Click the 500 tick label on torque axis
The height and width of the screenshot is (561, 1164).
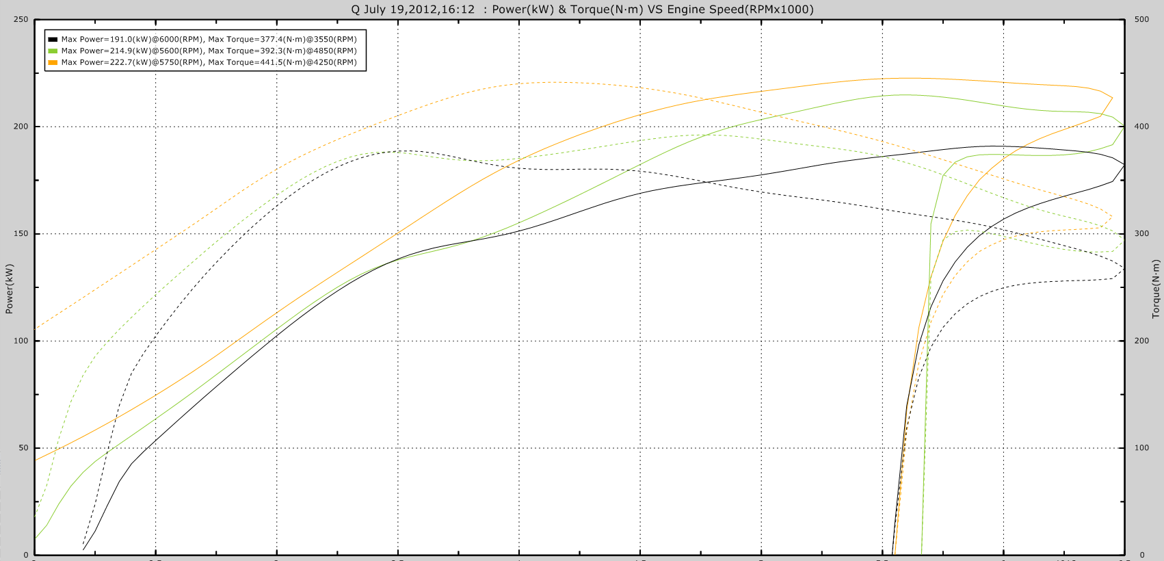coord(1141,20)
